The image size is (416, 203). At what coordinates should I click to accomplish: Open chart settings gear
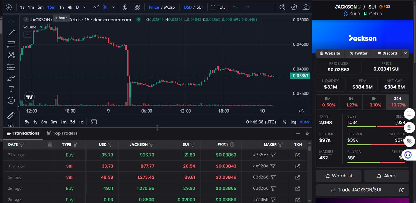294,7
